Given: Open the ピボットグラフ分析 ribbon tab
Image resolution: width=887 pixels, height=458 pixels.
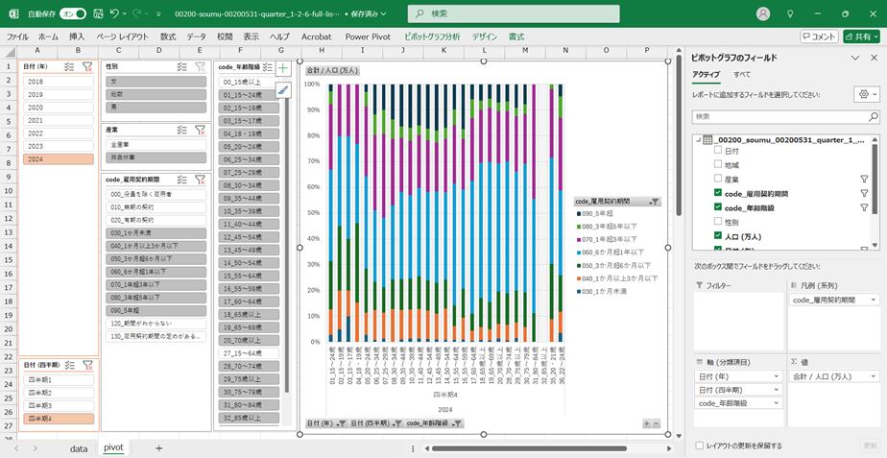Looking at the screenshot, I should tap(432, 36).
